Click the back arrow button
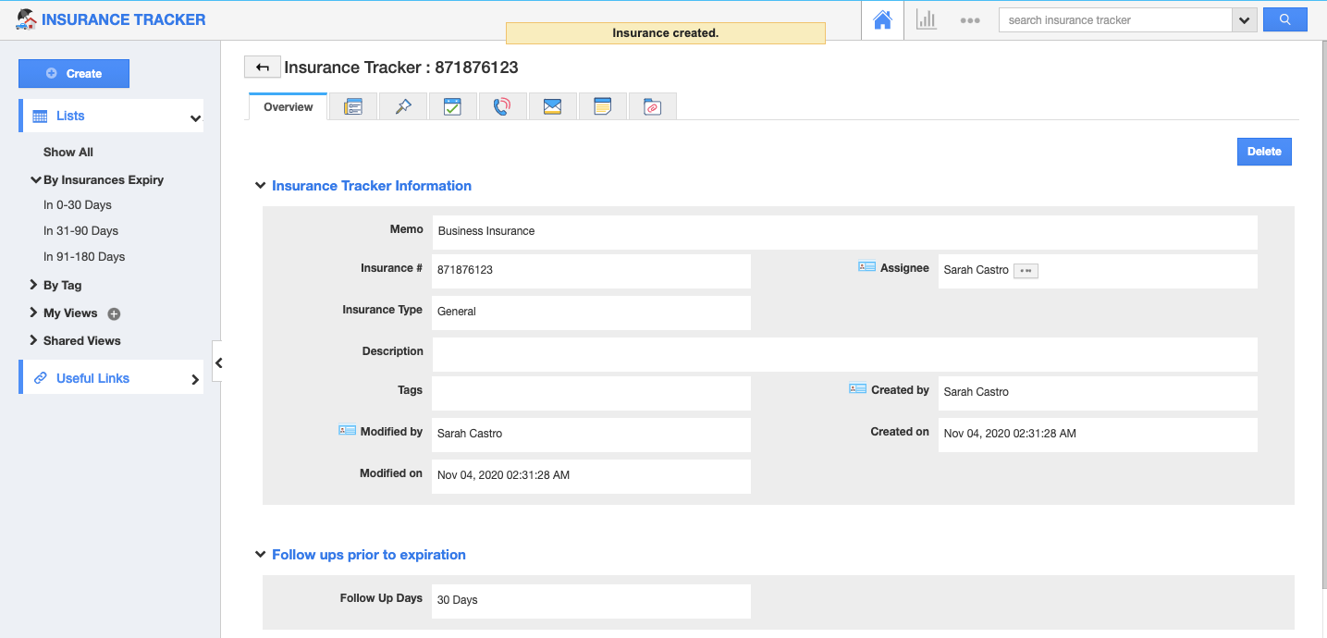The height and width of the screenshot is (638, 1327). point(263,67)
